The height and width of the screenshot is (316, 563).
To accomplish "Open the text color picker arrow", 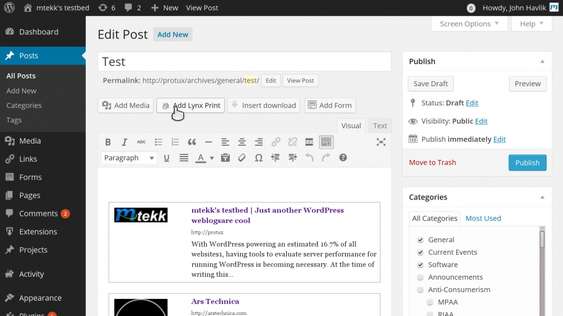I will click(212, 158).
